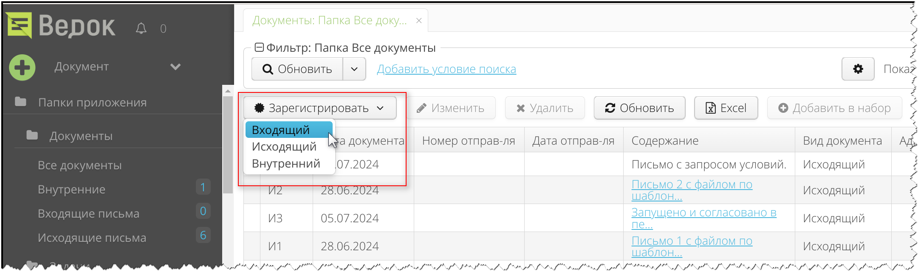The height and width of the screenshot is (274, 921).
Task: Sort by Вид документа column header
Action: [843, 140]
